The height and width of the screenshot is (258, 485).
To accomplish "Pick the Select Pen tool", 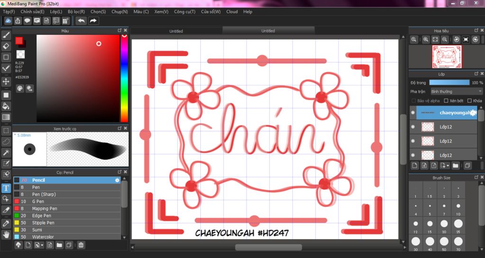I will [x=6, y=163].
